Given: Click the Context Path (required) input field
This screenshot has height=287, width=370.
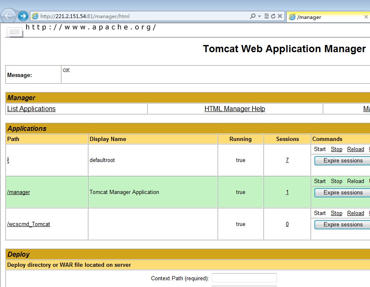Looking at the screenshot, I should [x=244, y=278].
